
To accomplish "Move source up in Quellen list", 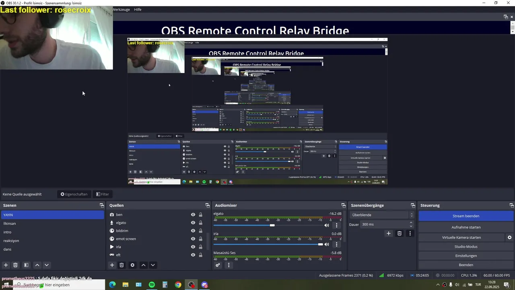I will tap(143, 265).
